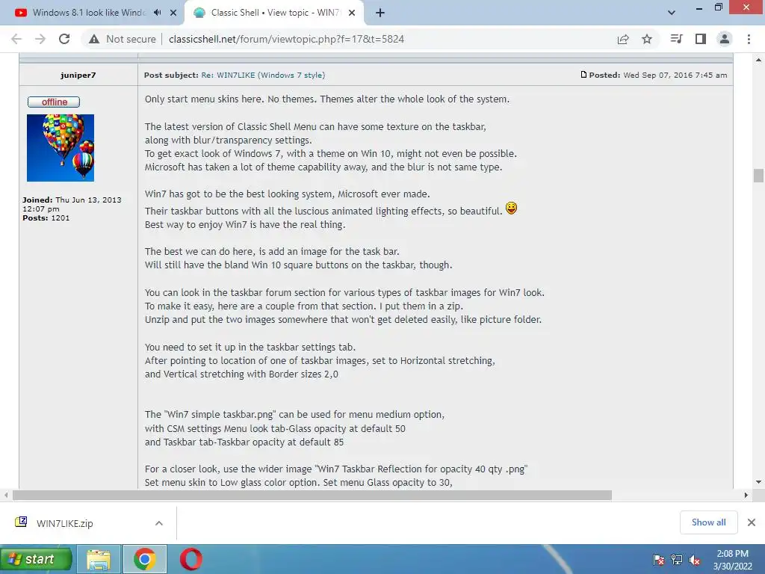Screen dimensions: 765x574
Task: Click the offline status badge
Action: coord(54,102)
